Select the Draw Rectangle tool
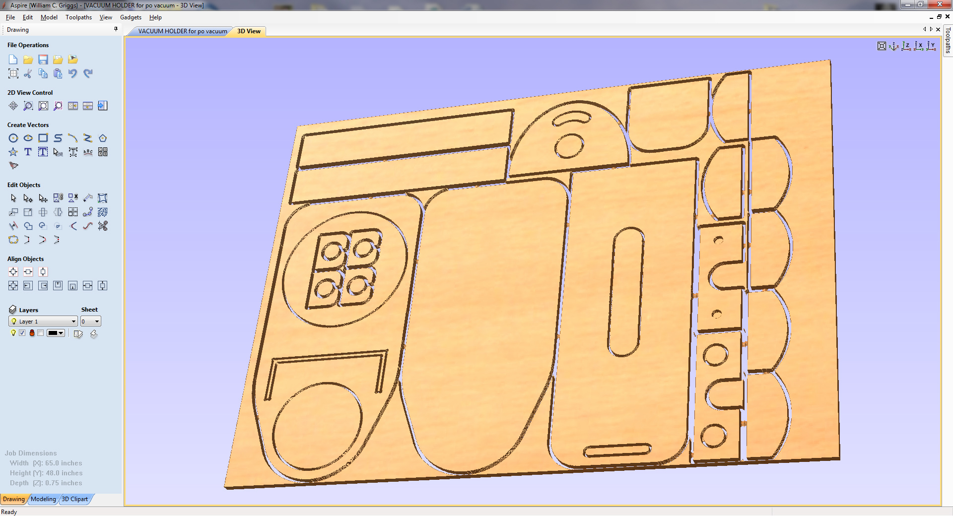This screenshot has width=953, height=516. [43, 138]
